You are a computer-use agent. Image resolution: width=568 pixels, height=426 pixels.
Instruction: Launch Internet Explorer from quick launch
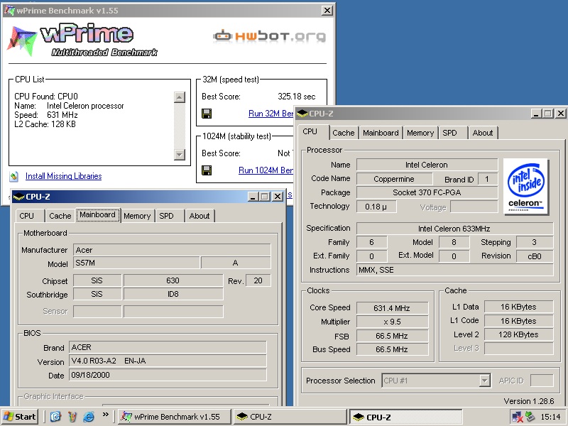click(89, 417)
